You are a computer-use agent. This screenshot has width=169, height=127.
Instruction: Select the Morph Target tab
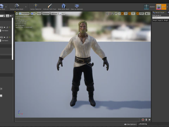pos(159,13)
